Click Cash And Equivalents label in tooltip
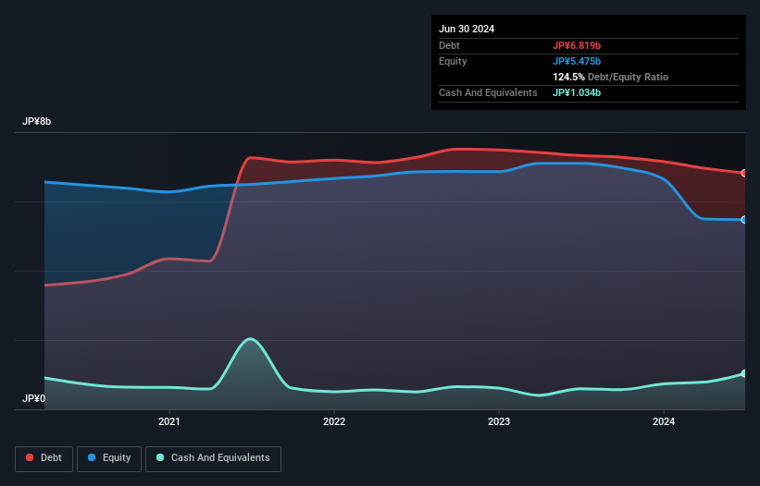 point(488,92)
